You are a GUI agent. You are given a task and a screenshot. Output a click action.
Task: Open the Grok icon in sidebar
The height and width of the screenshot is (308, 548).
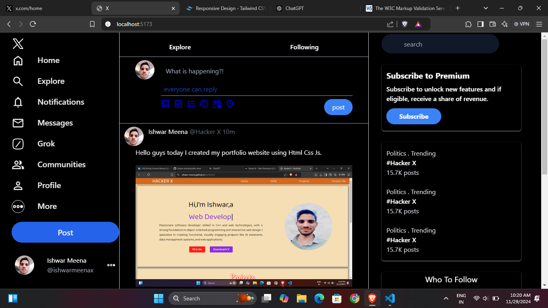point(18,144)
